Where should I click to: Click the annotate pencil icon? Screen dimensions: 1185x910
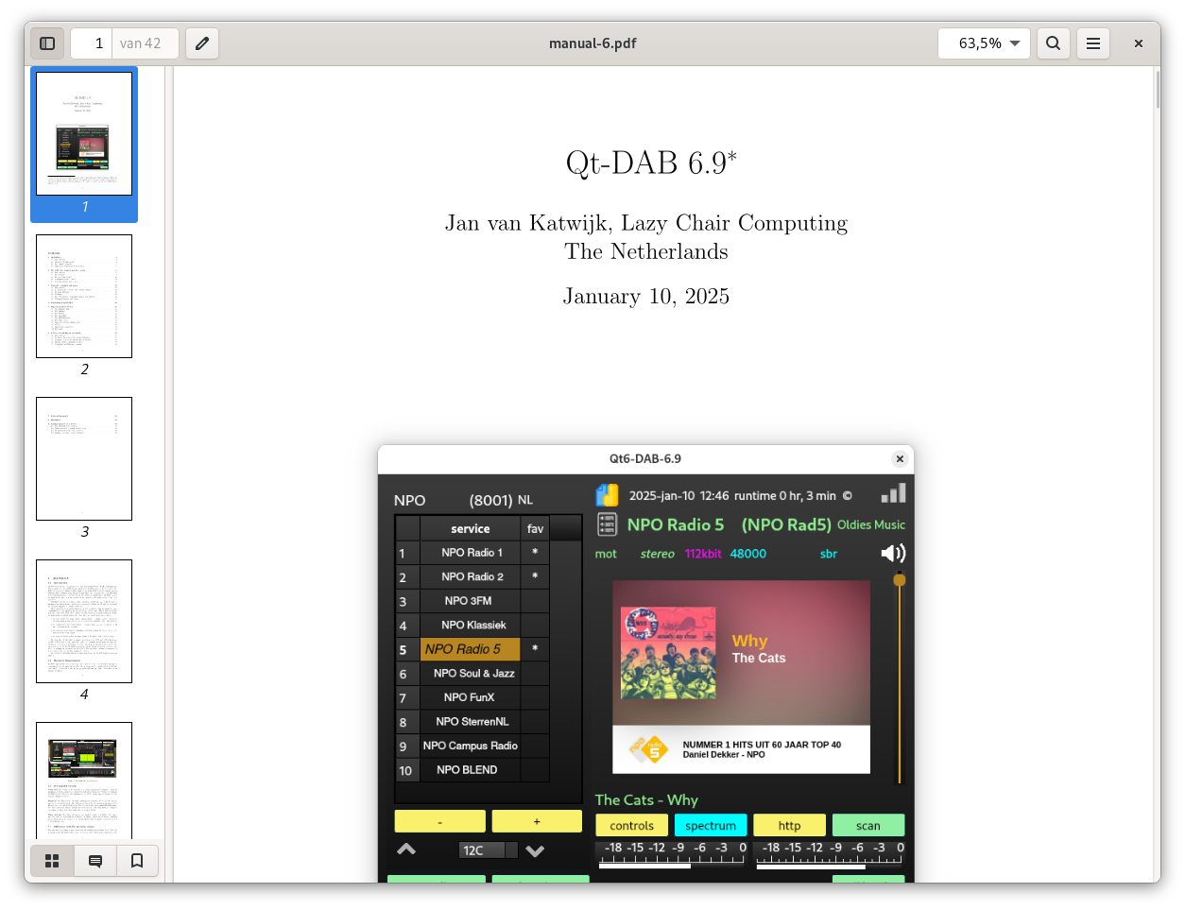click(202, 43)
